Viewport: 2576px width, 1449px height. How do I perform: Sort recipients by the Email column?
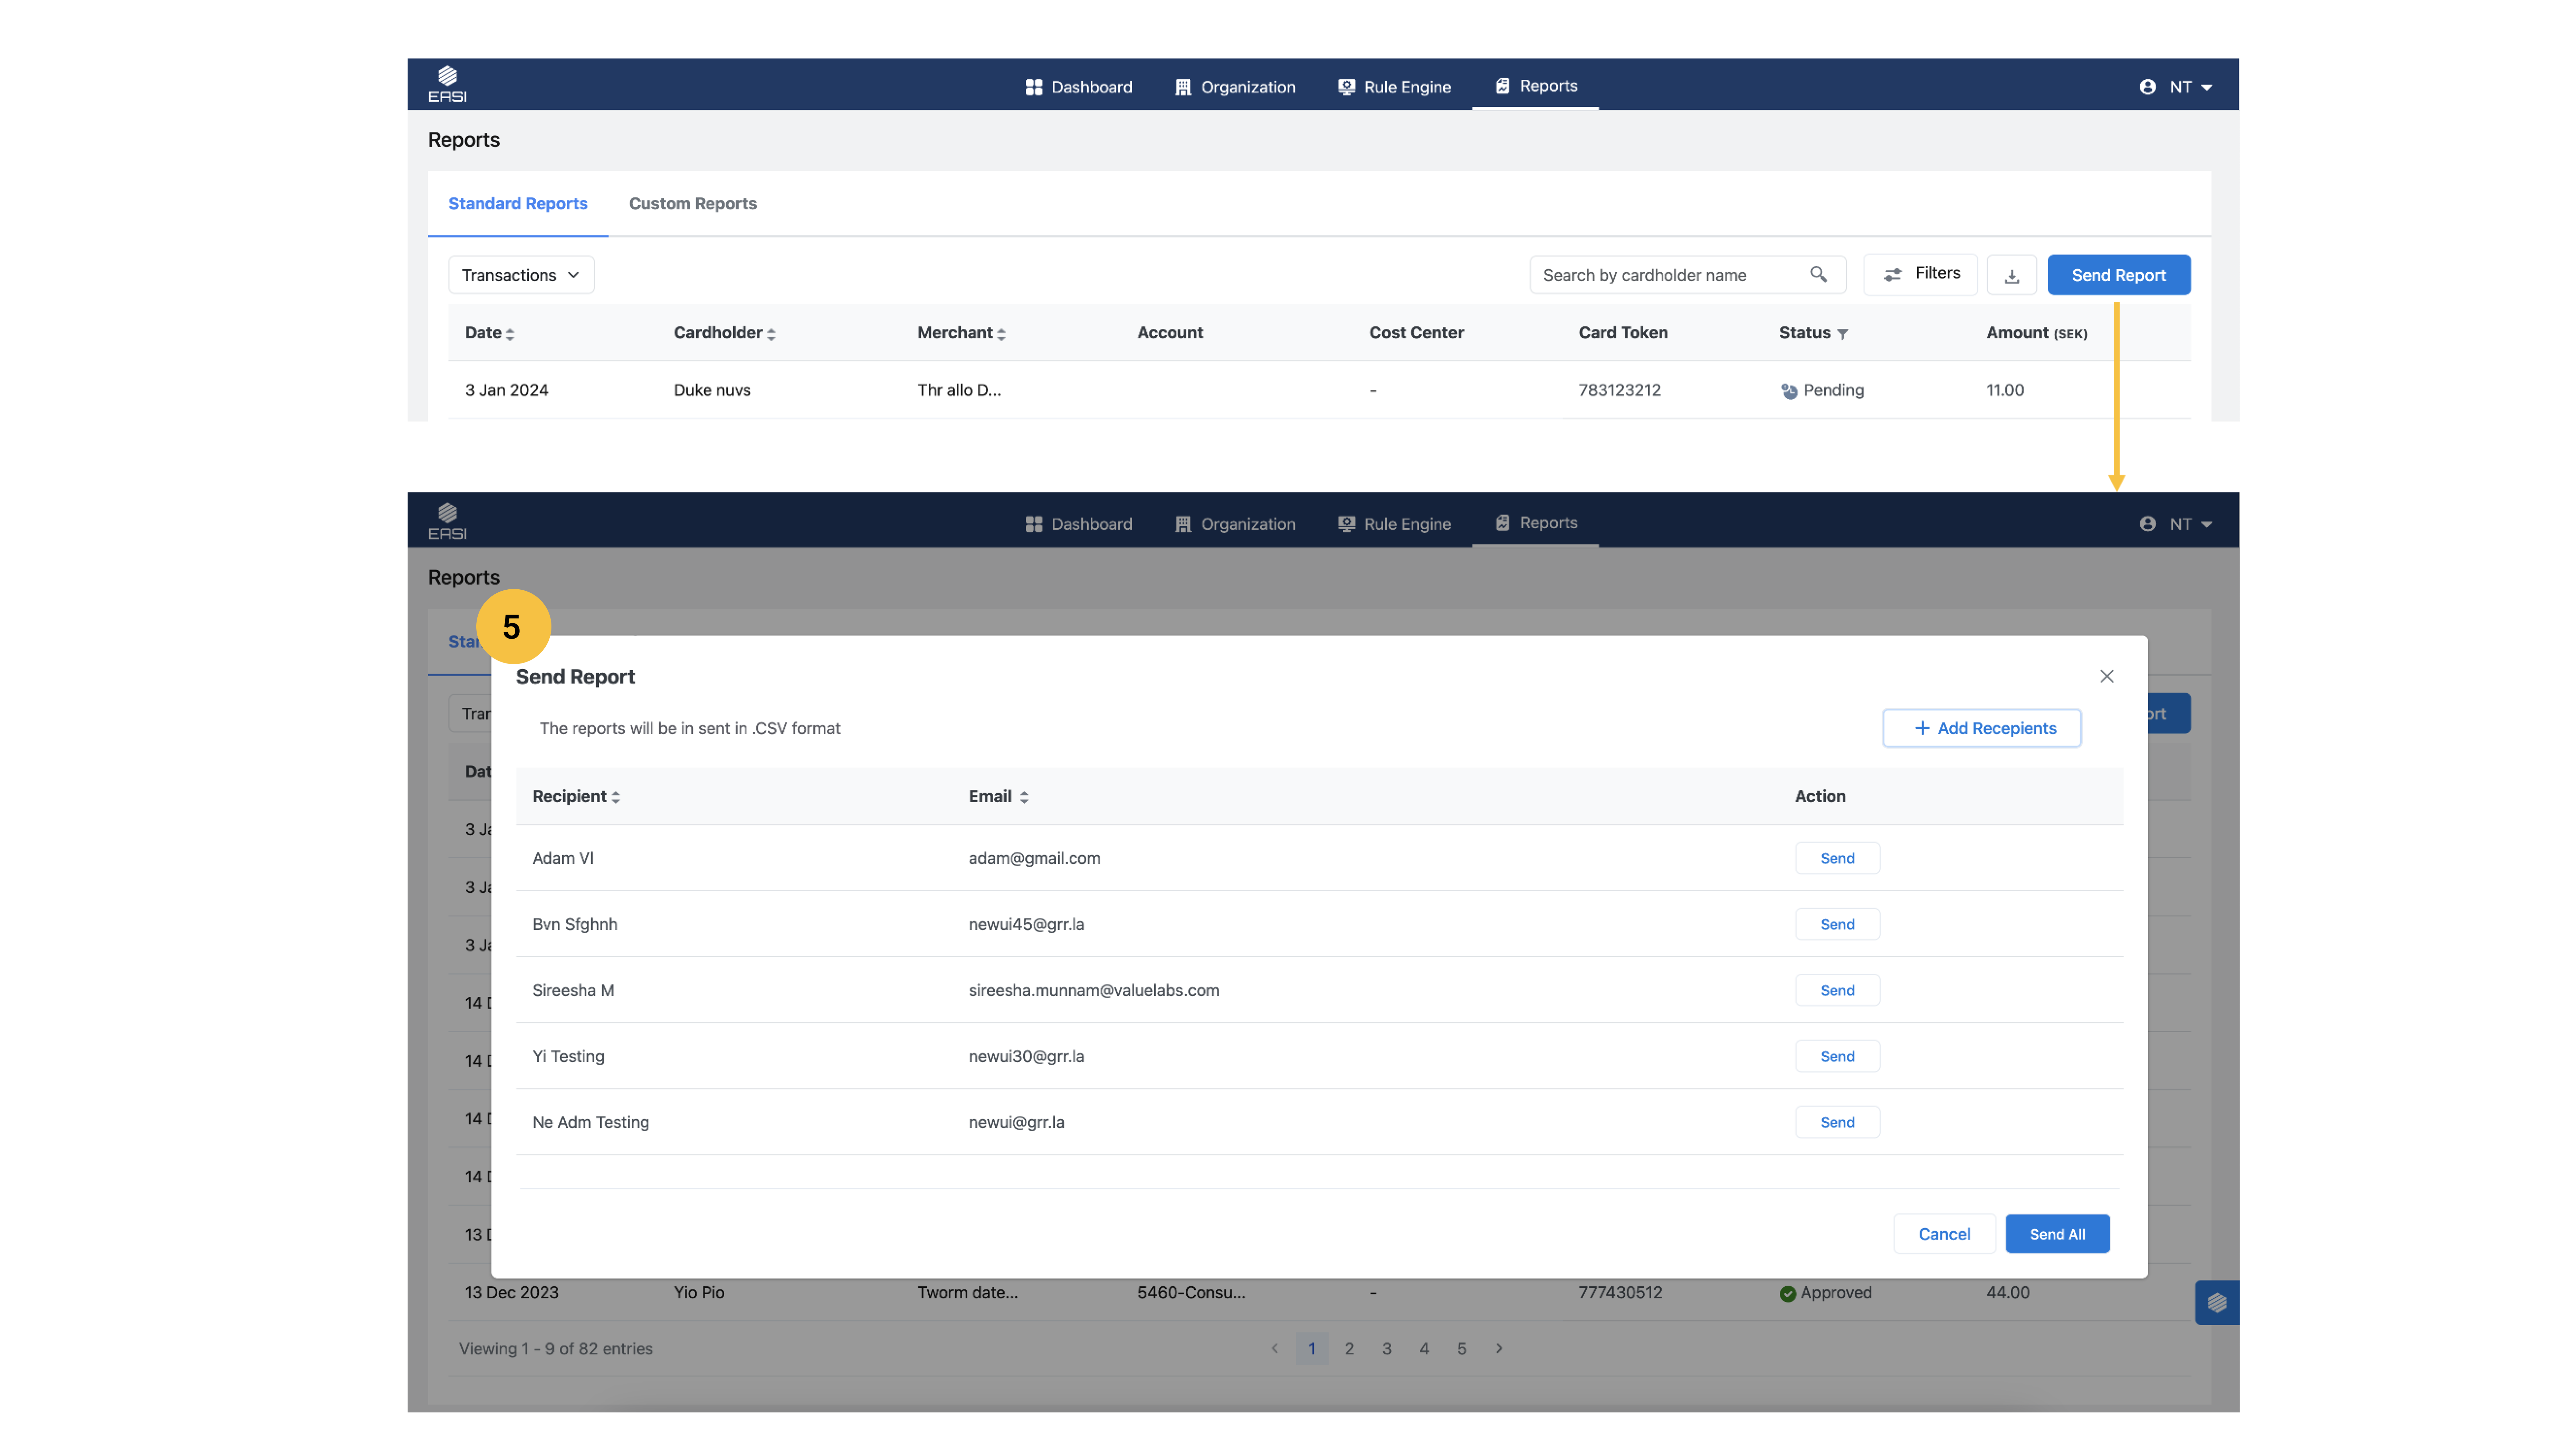(1024, 797)
